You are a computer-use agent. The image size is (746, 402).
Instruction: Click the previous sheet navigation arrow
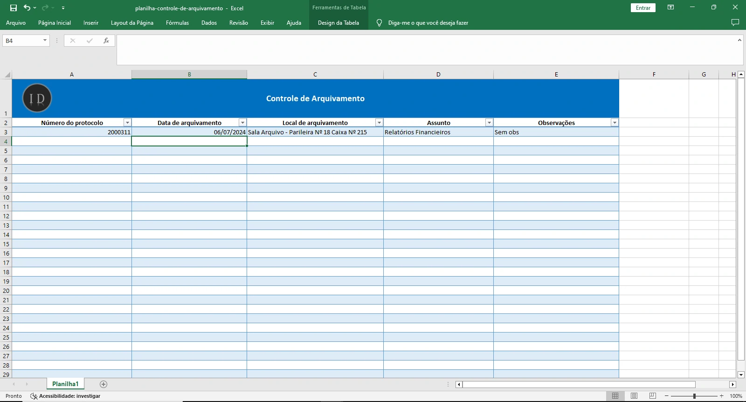point(14,384)
